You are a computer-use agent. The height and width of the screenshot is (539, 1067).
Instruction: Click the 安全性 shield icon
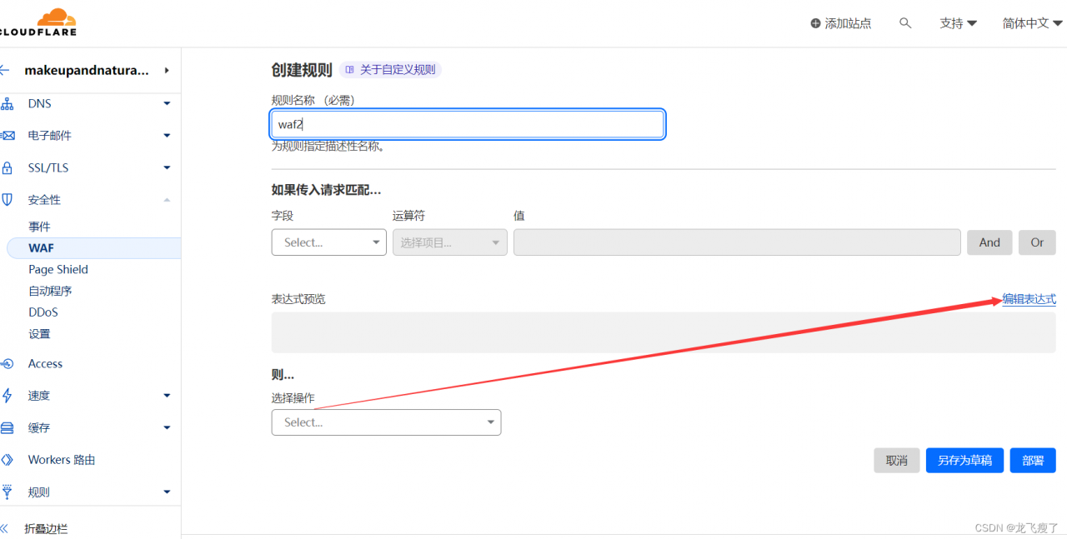[x=7, y=199]
